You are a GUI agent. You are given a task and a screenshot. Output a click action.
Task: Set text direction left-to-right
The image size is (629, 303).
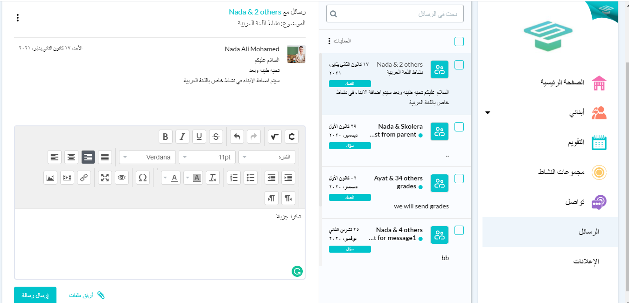click(x=272, y=198)
